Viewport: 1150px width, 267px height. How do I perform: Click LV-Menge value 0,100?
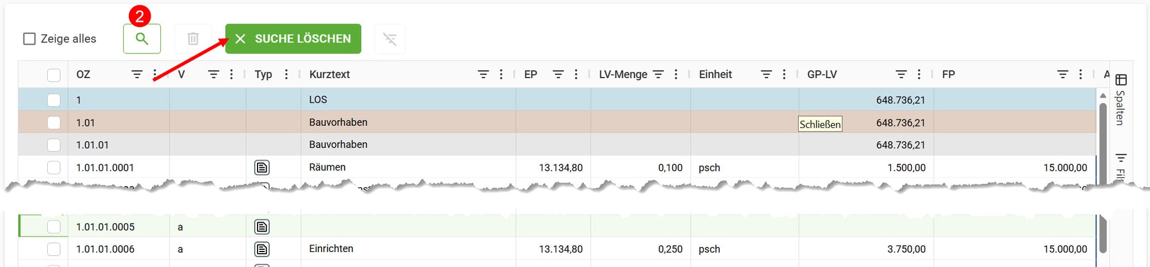click(x=670, y=168)
